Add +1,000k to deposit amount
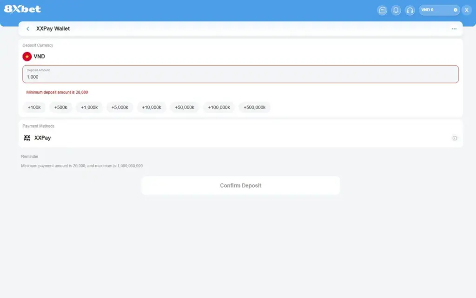476x298 pixels. pyautogui.click(x=89, y=108)
